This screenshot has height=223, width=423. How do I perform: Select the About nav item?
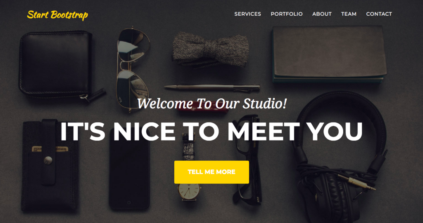tap(322, 14)
